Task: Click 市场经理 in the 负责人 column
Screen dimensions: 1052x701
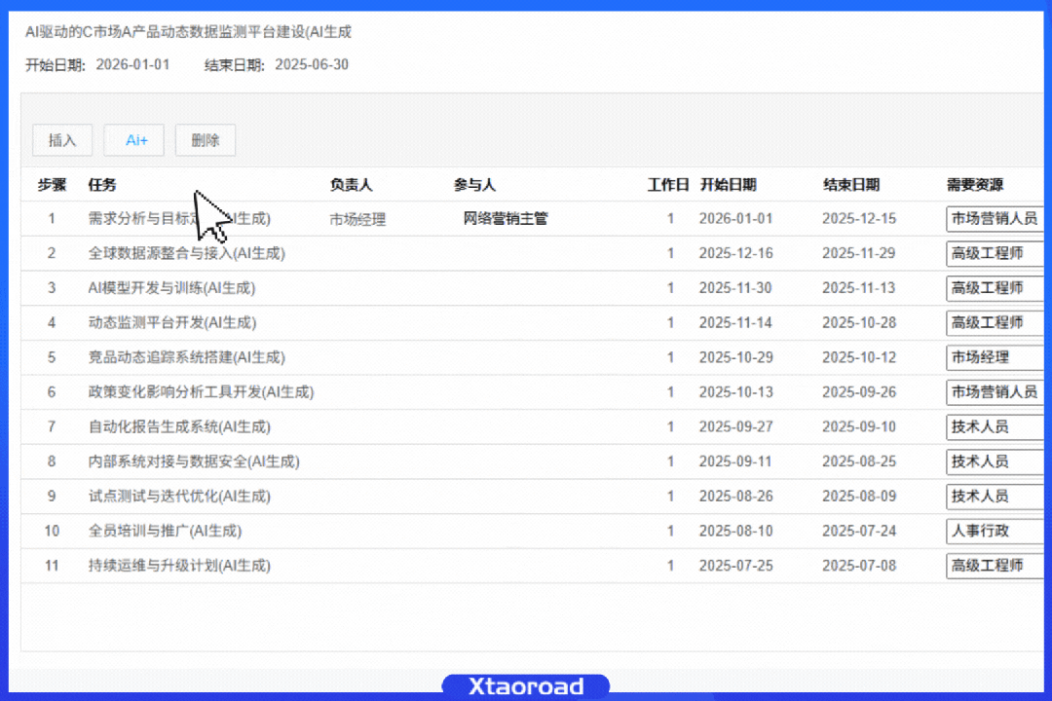Action: 357,220
